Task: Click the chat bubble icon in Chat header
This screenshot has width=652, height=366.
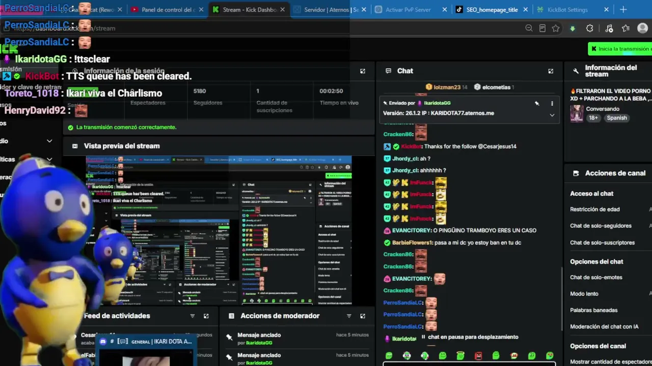Action: point(389,71)
